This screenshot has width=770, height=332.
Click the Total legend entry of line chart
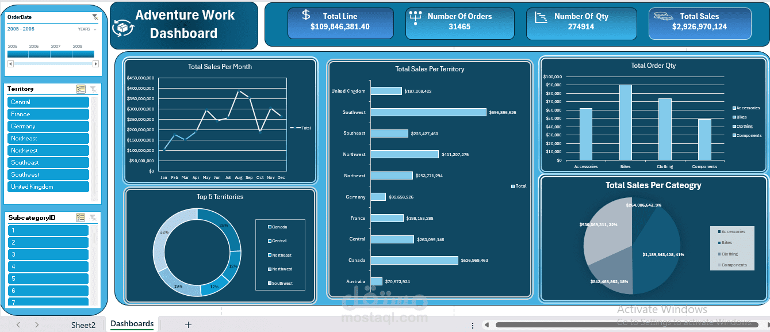point(300,128)
